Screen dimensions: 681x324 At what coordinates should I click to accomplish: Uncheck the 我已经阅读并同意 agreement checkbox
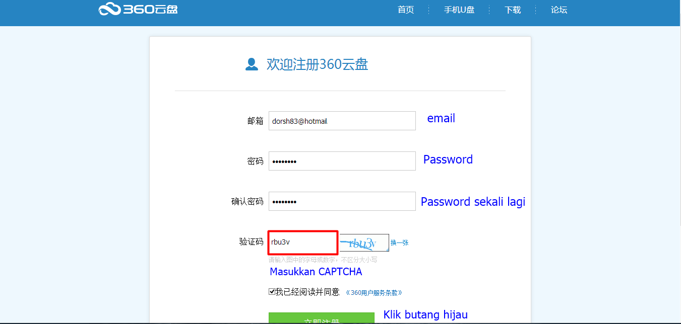click(x=272, y=292)
